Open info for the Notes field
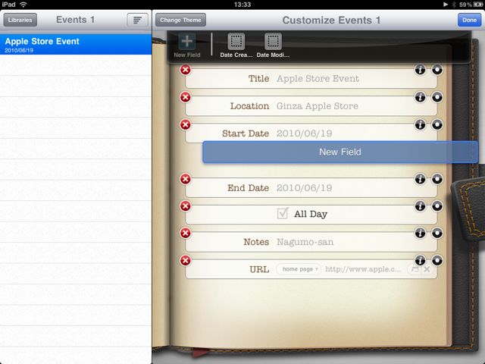Viewport: 485px width, 364px height. coord(420,233)
